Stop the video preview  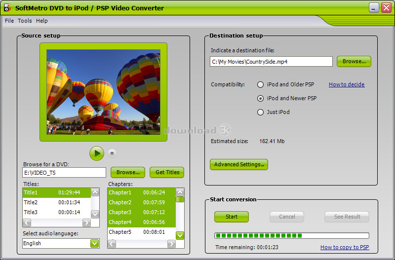(x=112, y=153)
